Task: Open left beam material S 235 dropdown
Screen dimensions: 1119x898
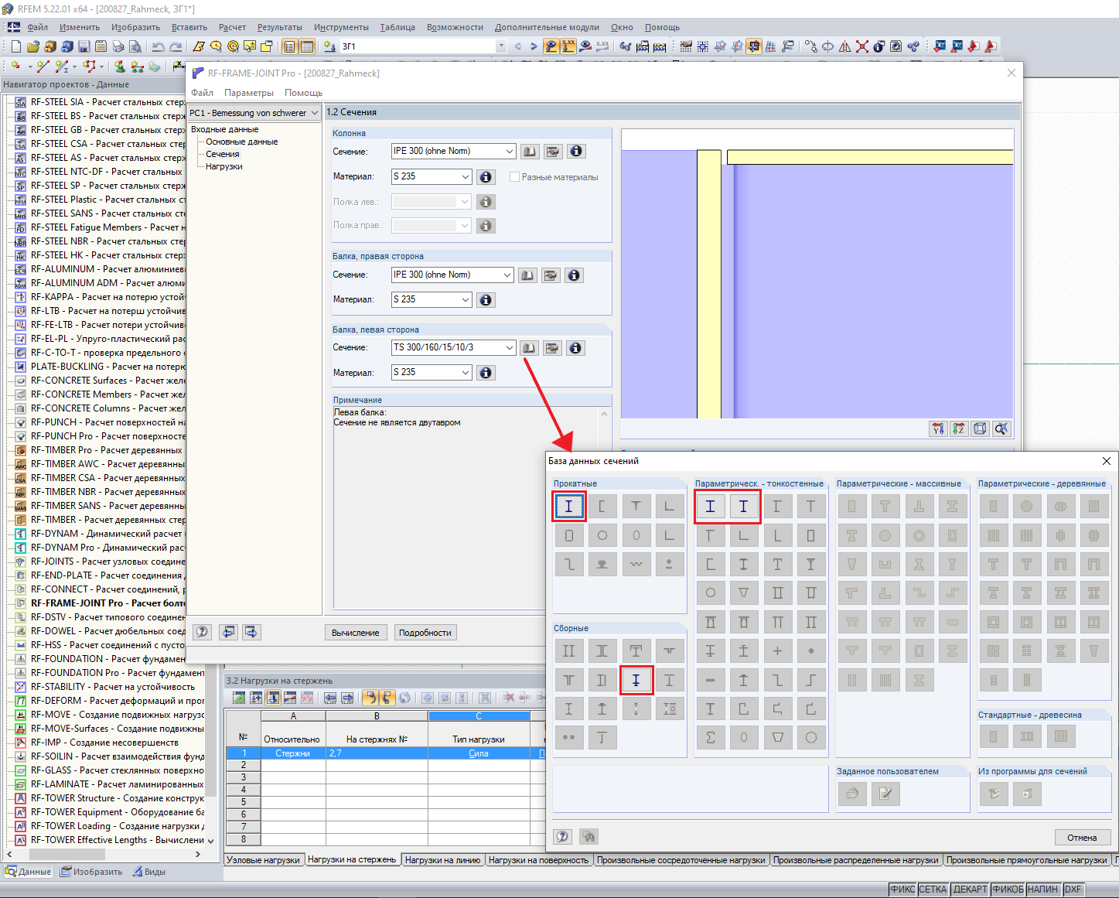Action: pyautogui.click(x=465, y=373)
